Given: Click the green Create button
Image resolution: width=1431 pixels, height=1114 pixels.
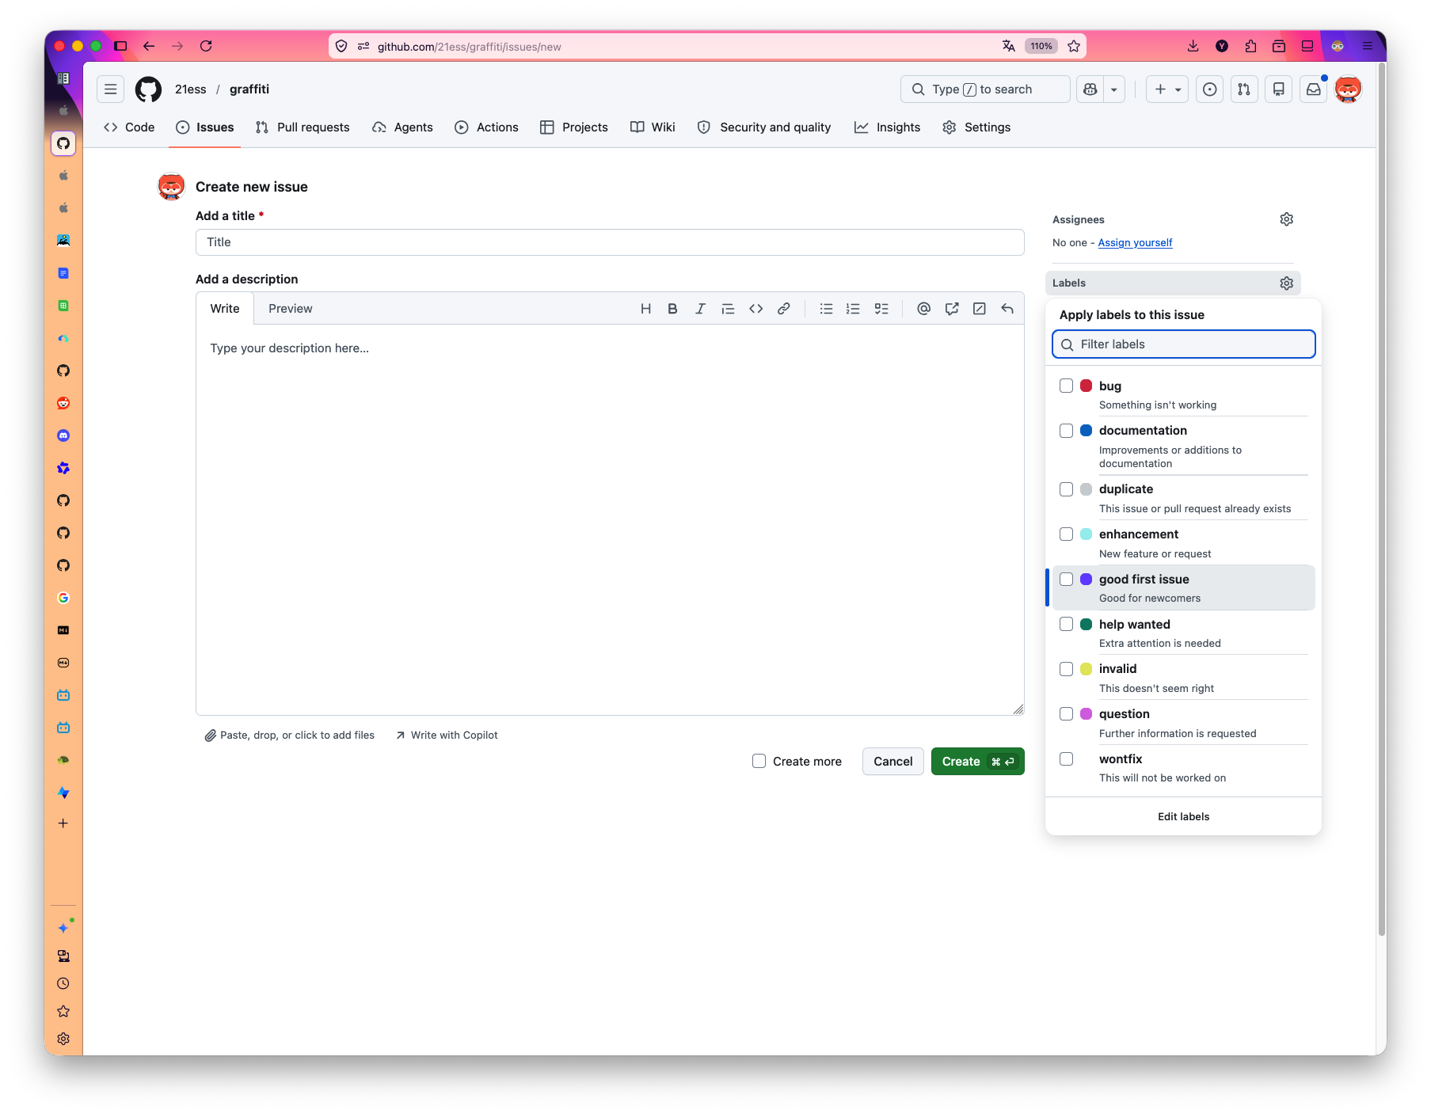Looking at the screenshot, I should [x=978, y=762].
